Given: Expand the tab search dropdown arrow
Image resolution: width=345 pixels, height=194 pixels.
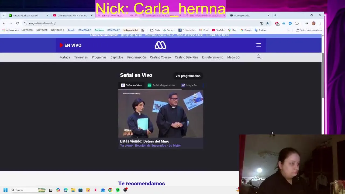Looking at the screenshot, I should (4, 15).
